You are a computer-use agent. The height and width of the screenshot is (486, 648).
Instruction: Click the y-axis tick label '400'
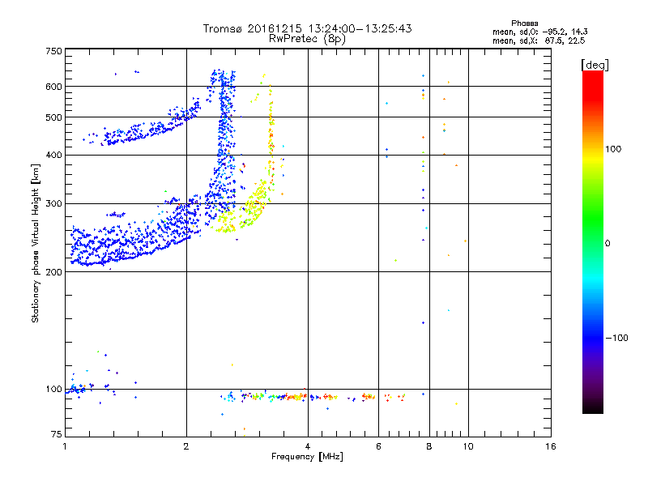pyautogui.click(x=53, y=156)
